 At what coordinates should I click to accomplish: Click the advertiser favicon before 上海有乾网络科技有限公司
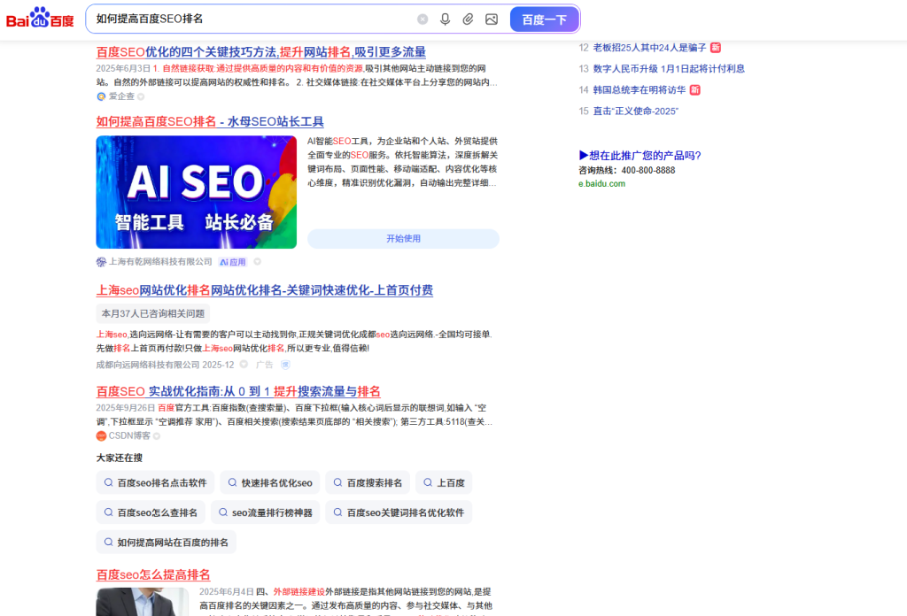(100, 262)
